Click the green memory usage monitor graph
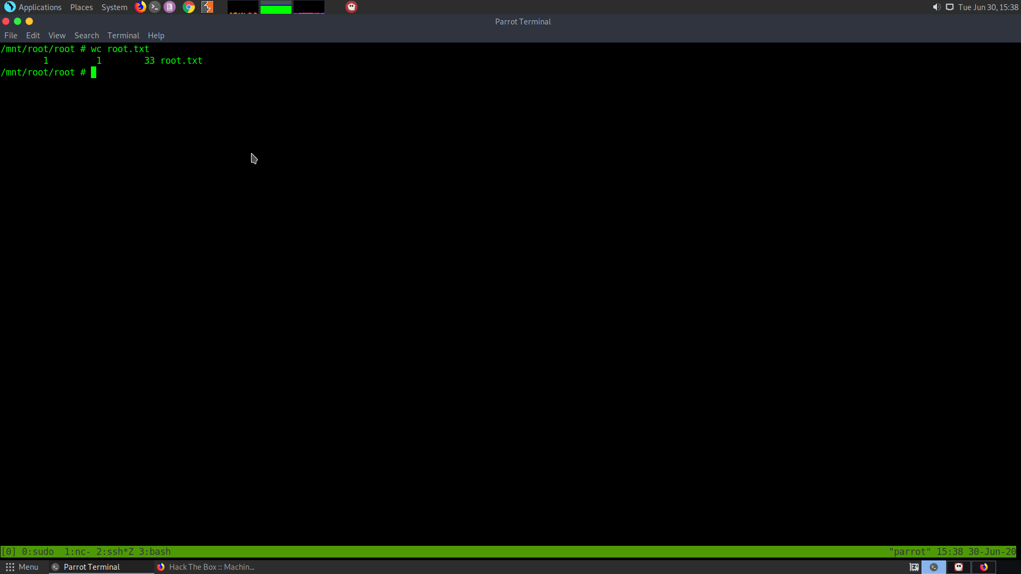Screen dimensions: 1021x574 pyautogui.click(x=275, y=7)
